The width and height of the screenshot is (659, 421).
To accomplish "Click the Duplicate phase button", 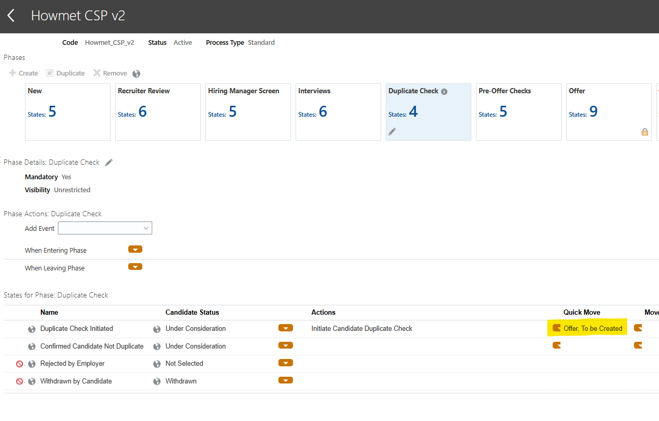I will 66,73.
